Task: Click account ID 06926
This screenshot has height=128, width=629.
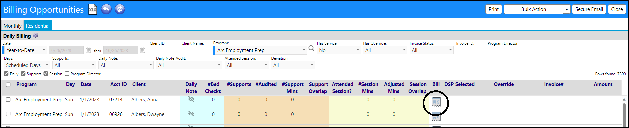Action: click(116, 114)
